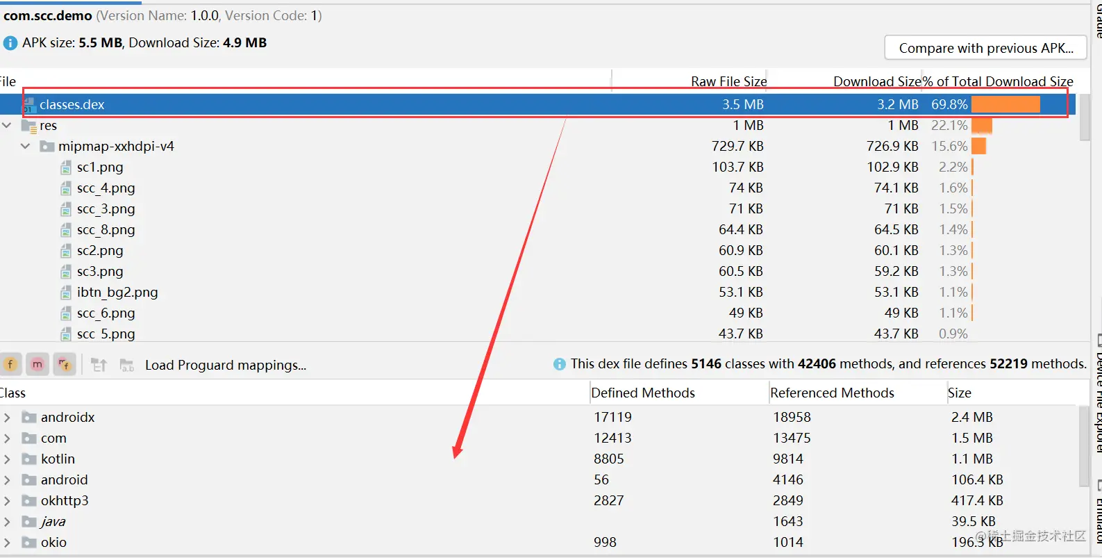This screenshot has height=558, width=1102.
Task: Click the file list vertical scrollbar
Action: click(x=1085, y=118)
